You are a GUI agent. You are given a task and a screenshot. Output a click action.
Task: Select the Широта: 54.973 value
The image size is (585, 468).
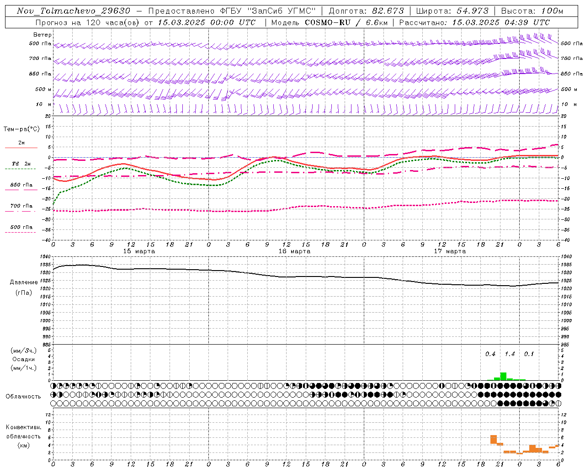click(x=452, y=11)
